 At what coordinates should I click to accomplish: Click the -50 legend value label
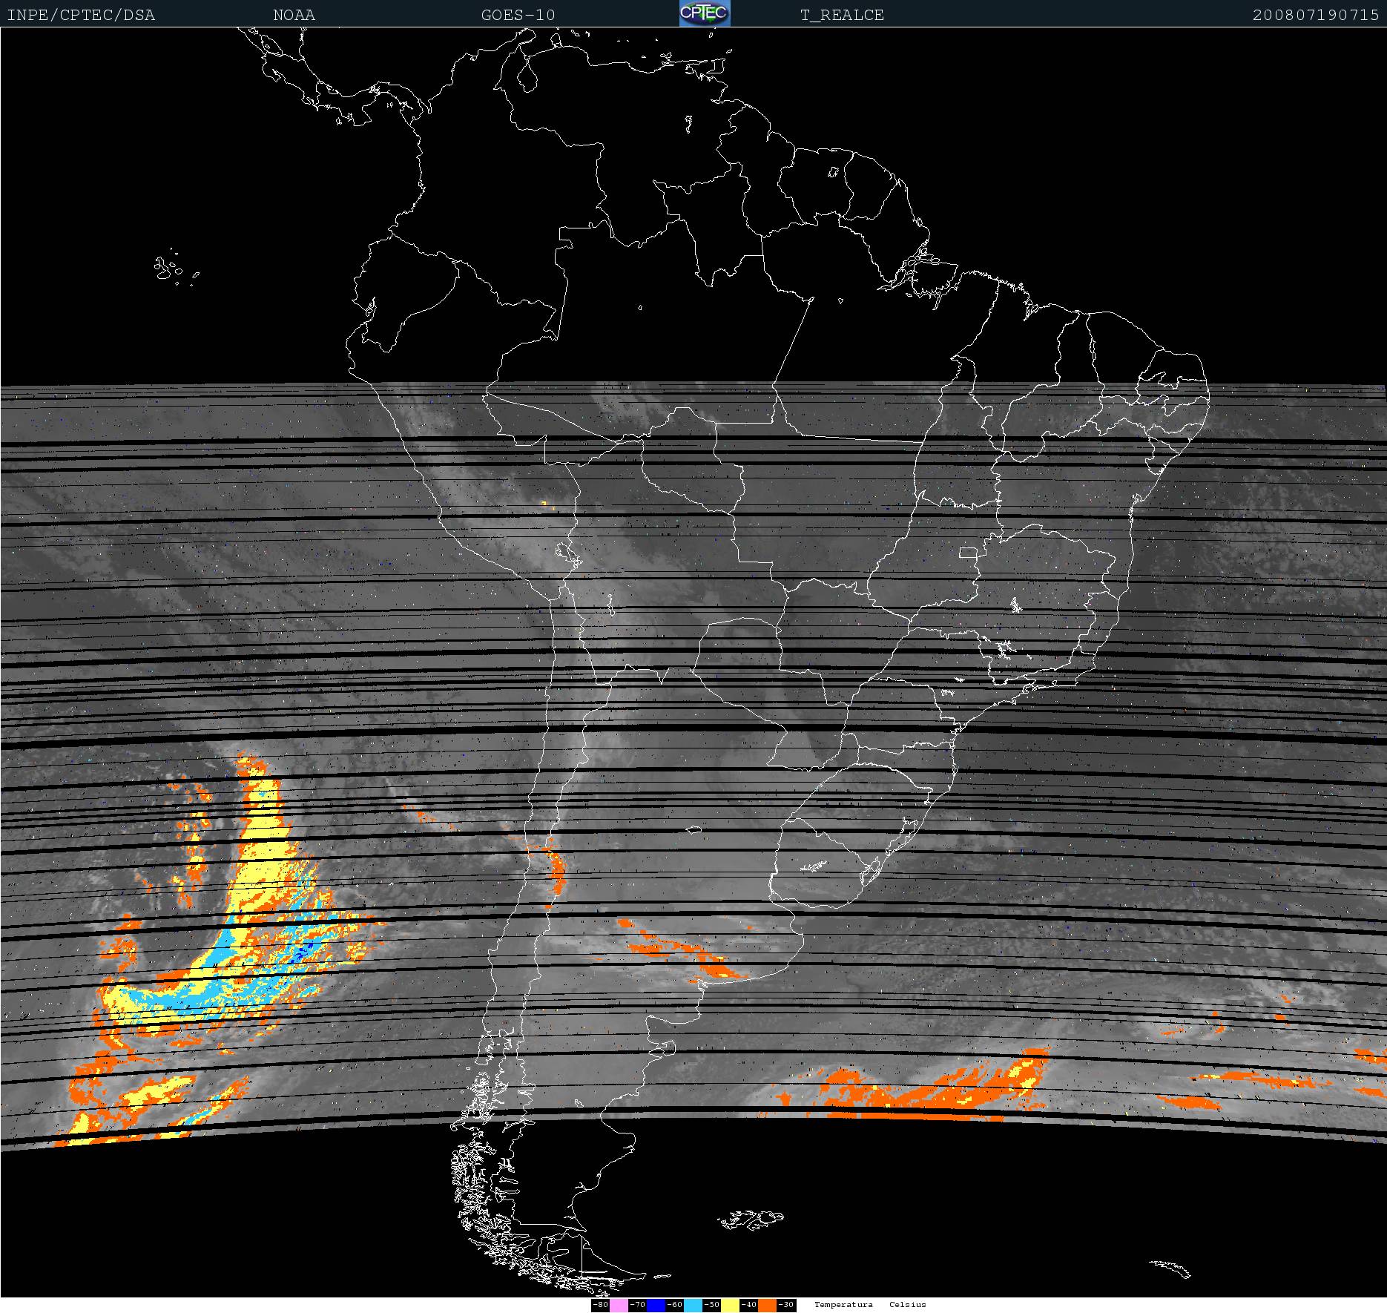[x=711, y=1305]
